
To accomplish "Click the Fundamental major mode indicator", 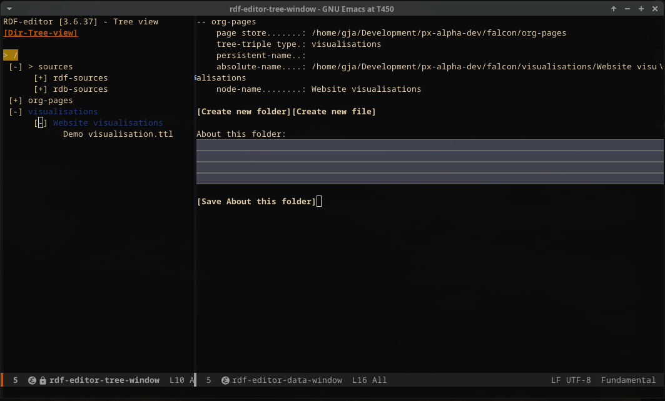I will pos(628,380).
